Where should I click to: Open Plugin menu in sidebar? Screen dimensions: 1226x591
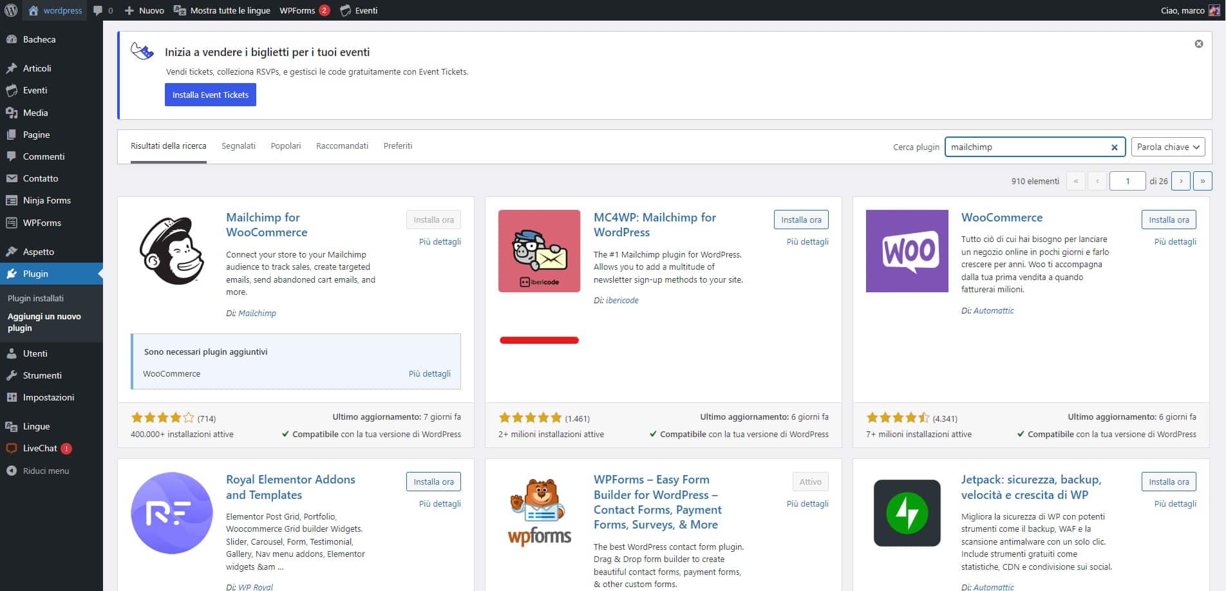(x=52, y=274)
